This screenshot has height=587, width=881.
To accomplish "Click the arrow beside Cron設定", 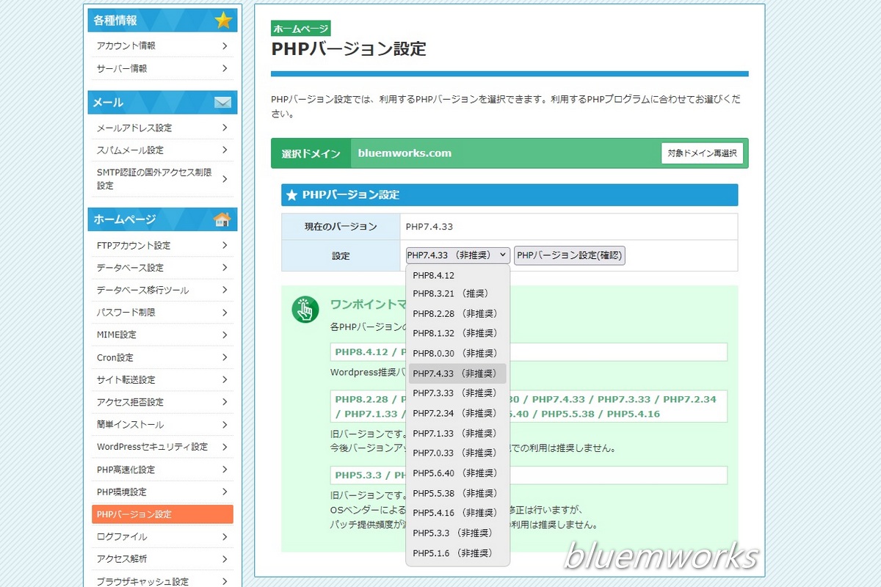I will coord(224,357).
